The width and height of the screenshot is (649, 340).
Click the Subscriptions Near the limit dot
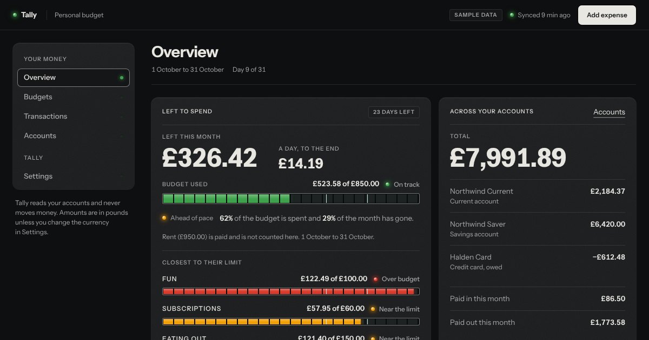[373, 309]
